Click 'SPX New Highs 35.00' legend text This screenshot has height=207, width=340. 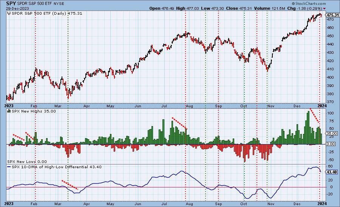pos(34,111)
